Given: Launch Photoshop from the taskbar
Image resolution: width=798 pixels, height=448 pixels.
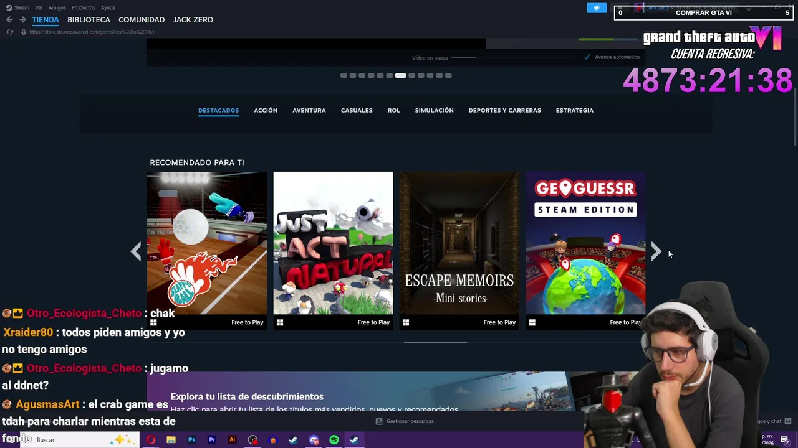Looking at the screenshot, I should (x=191, y=440).
